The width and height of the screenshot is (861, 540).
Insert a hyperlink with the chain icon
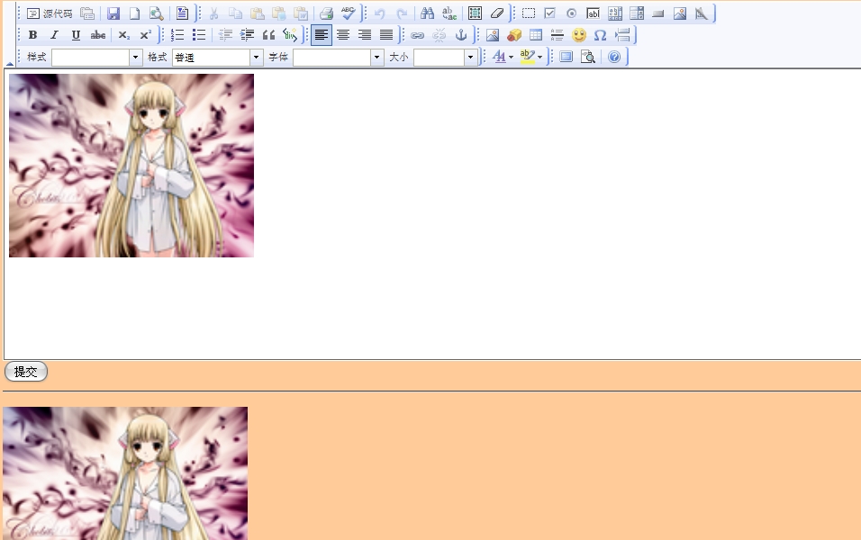click(x=418, y=35)
